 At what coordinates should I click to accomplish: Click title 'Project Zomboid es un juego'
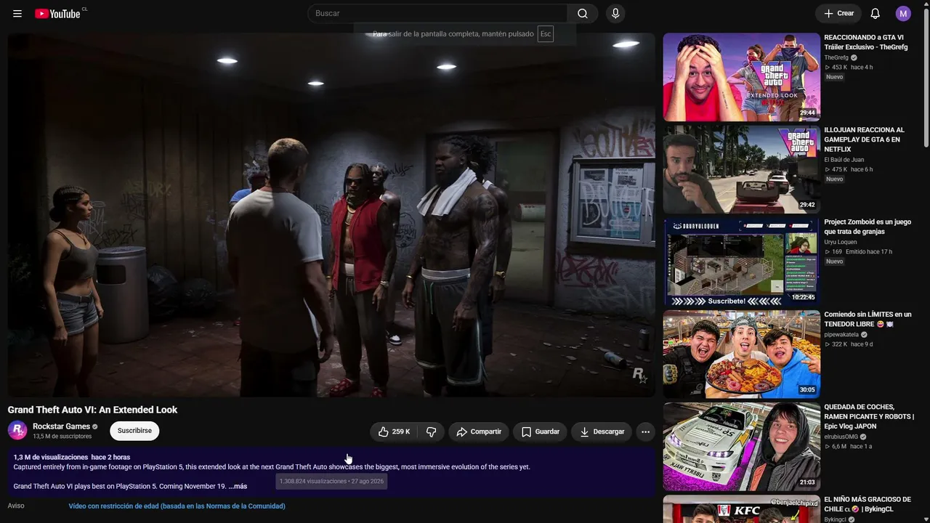868,227
